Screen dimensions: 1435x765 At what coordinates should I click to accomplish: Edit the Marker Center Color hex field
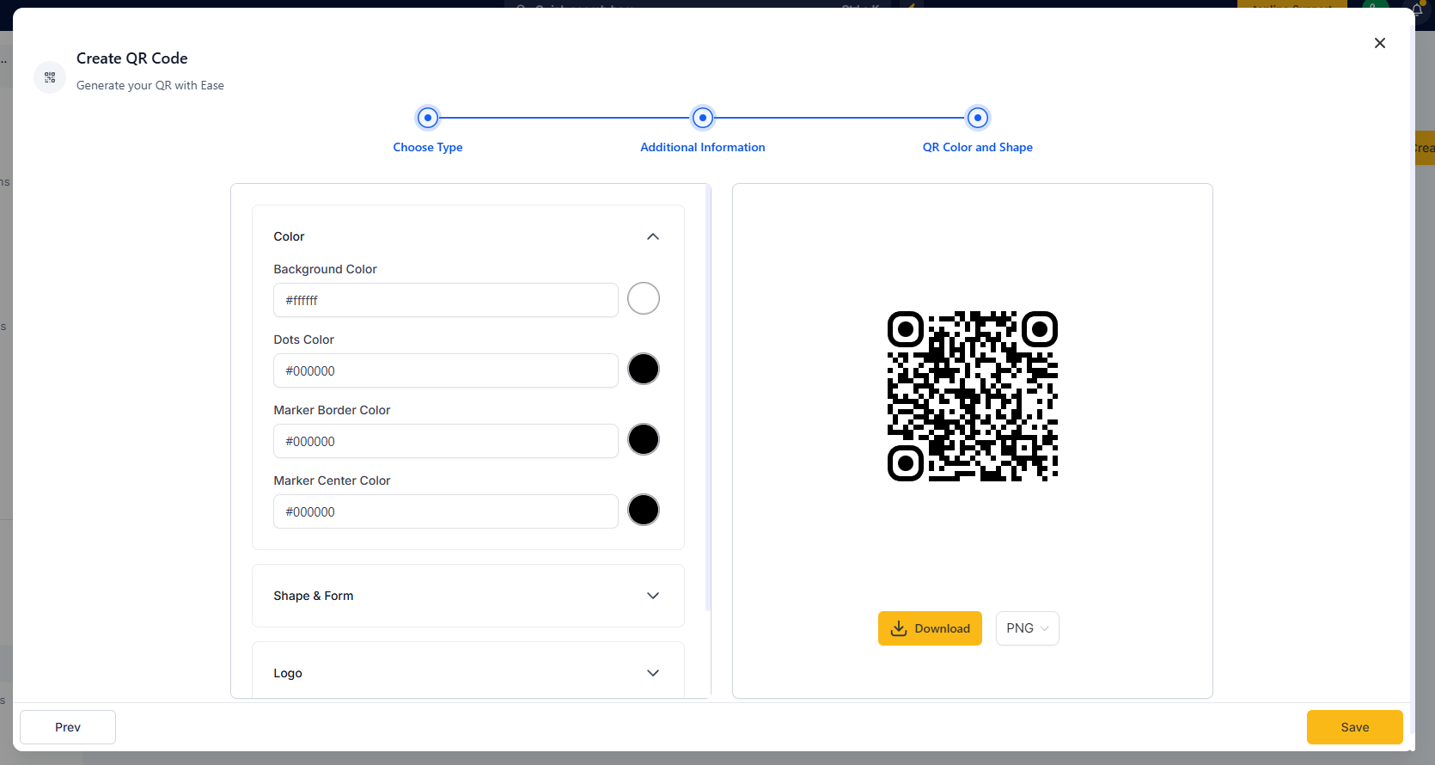click(x=446, y=511)
